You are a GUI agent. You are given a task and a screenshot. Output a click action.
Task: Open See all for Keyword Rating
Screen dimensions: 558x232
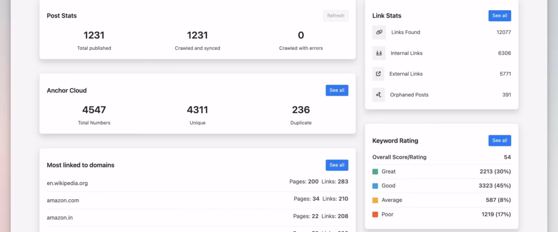click(499, 141)
